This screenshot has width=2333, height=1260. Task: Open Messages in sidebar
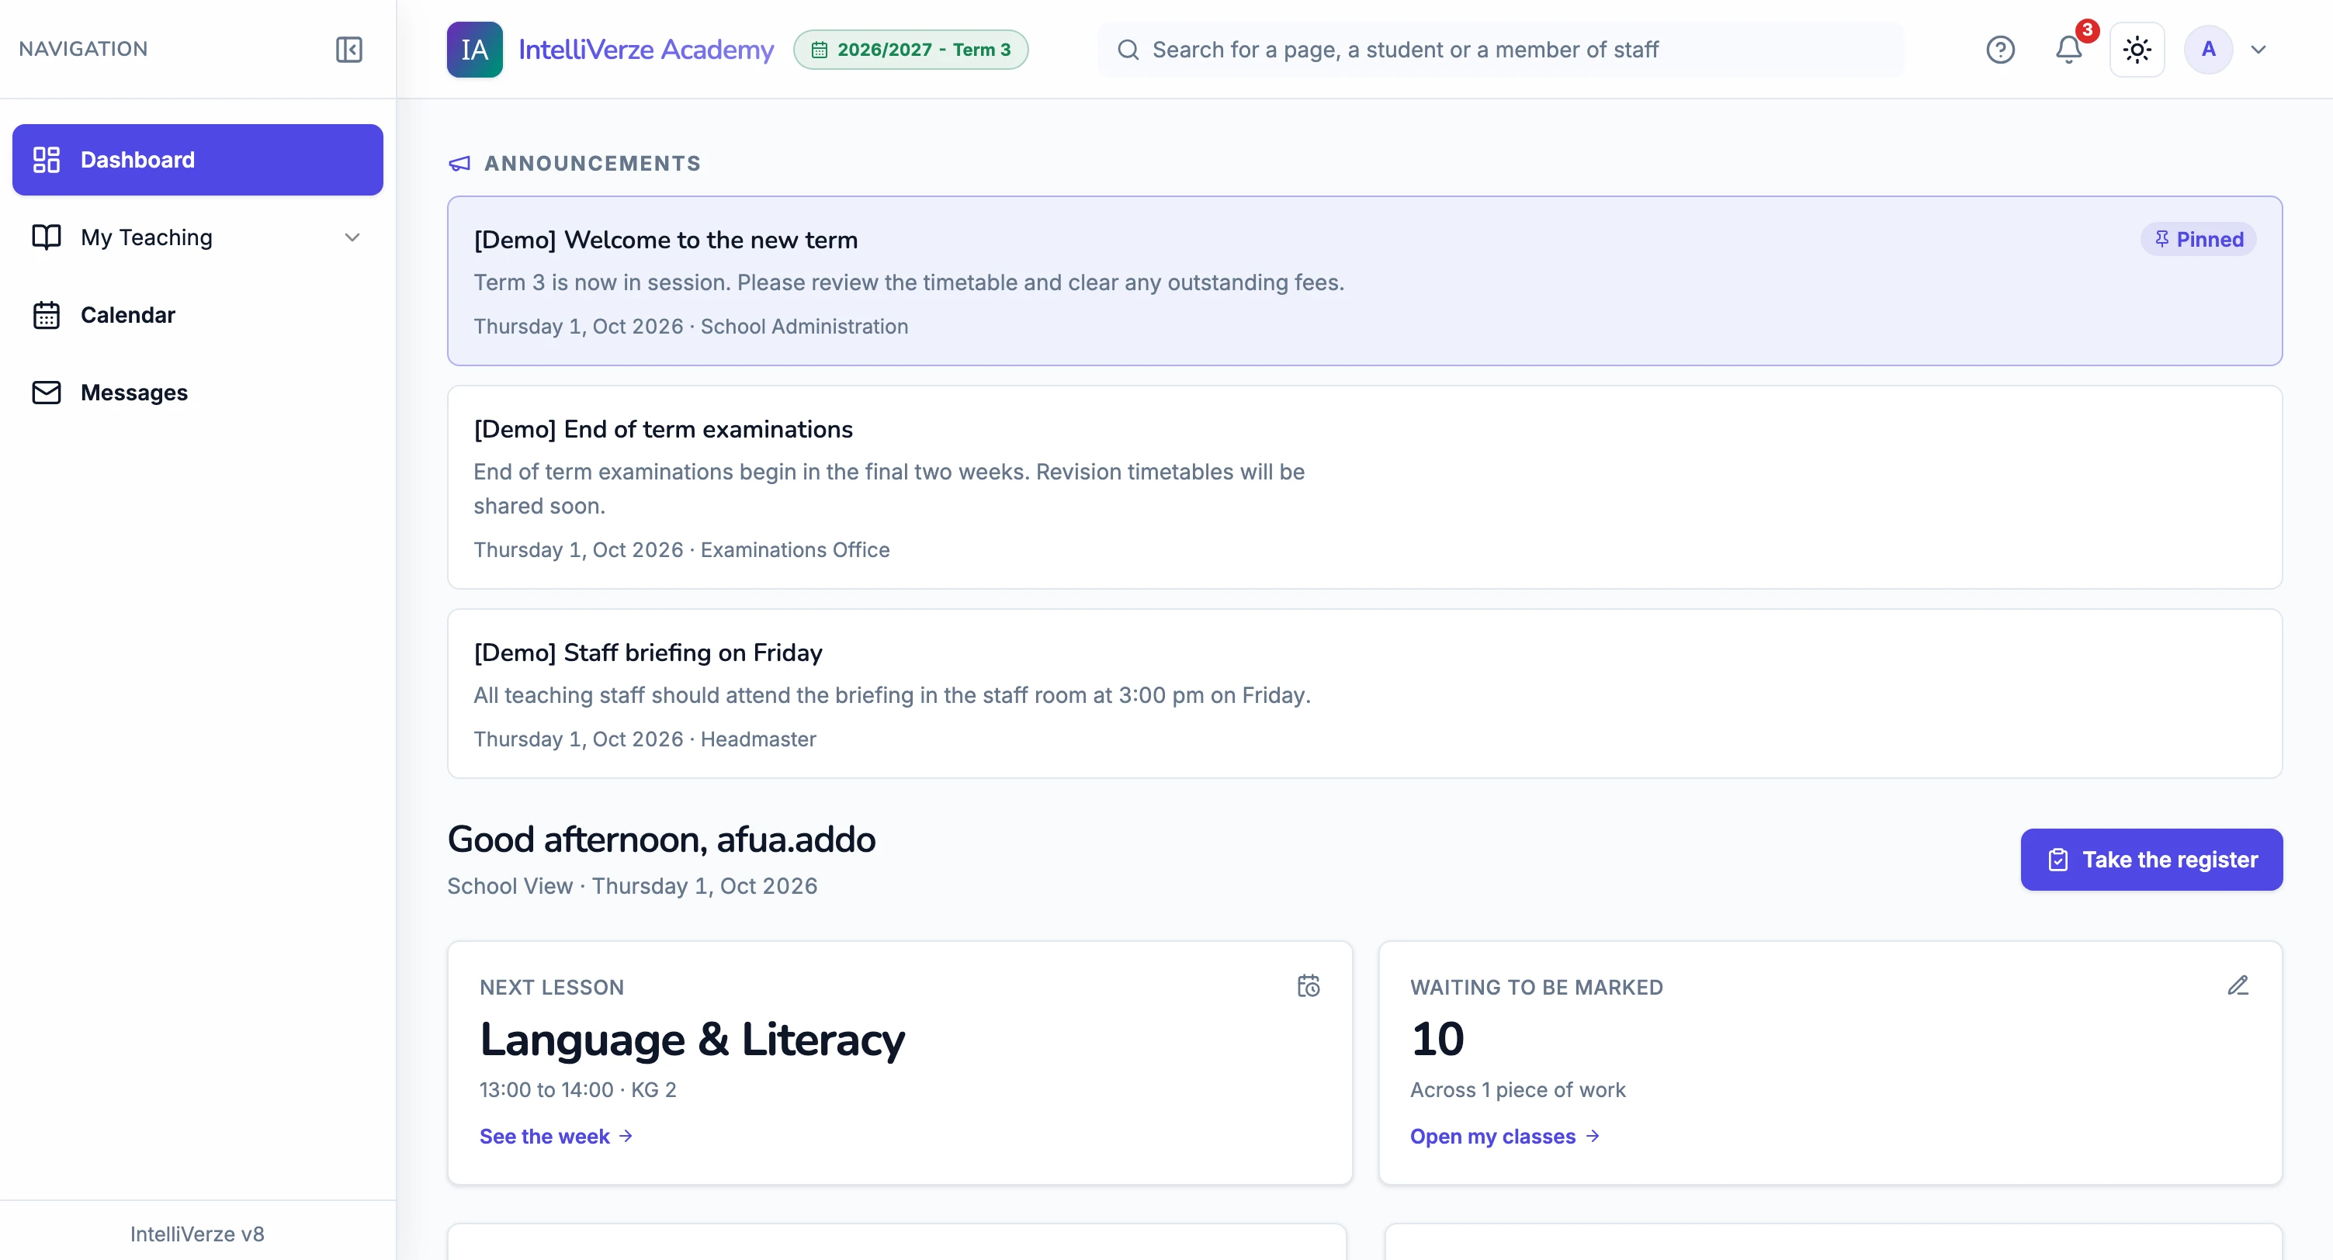[x=197, y=392]
